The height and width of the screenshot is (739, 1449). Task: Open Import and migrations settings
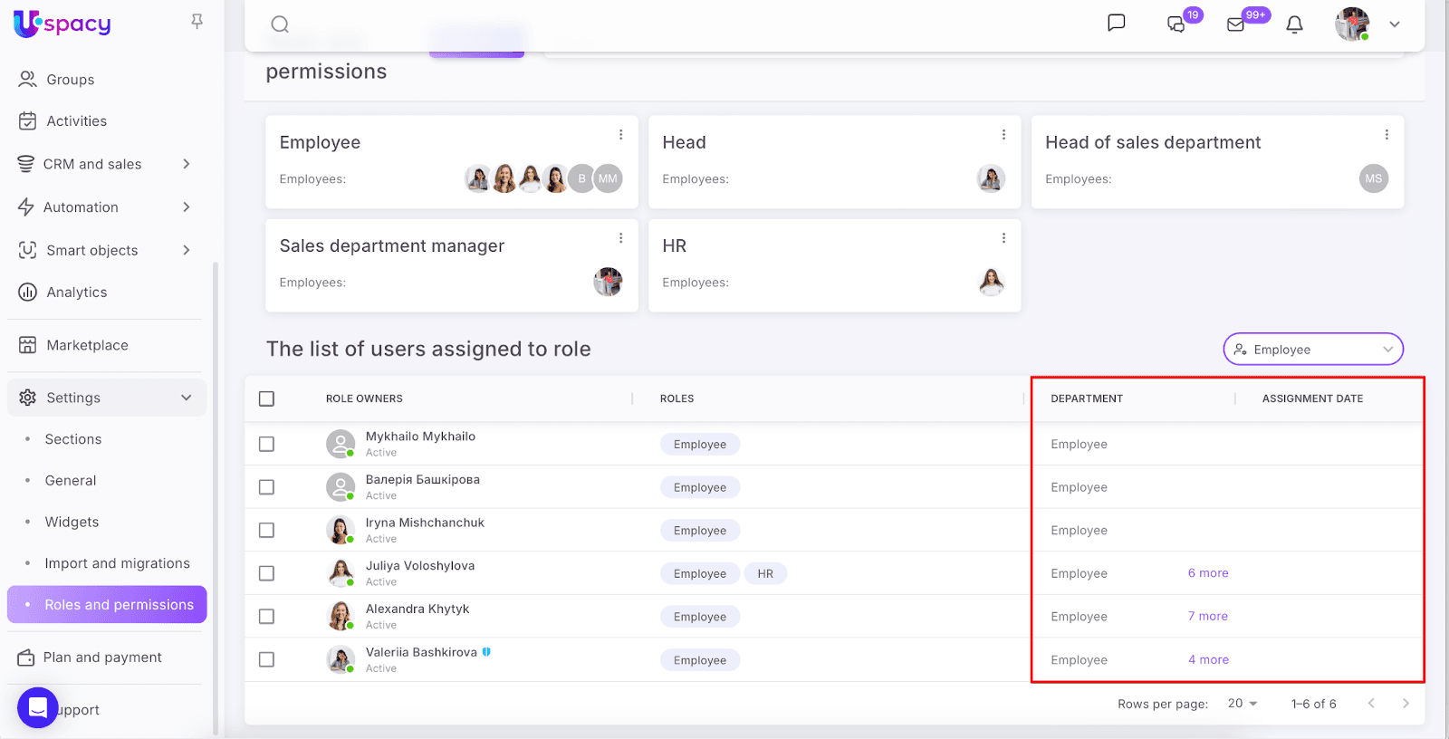tap(117, 563)
